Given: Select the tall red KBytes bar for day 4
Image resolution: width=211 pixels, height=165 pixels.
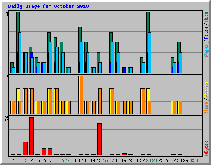Looking at the screenshot, I should [x=32, y=136].
